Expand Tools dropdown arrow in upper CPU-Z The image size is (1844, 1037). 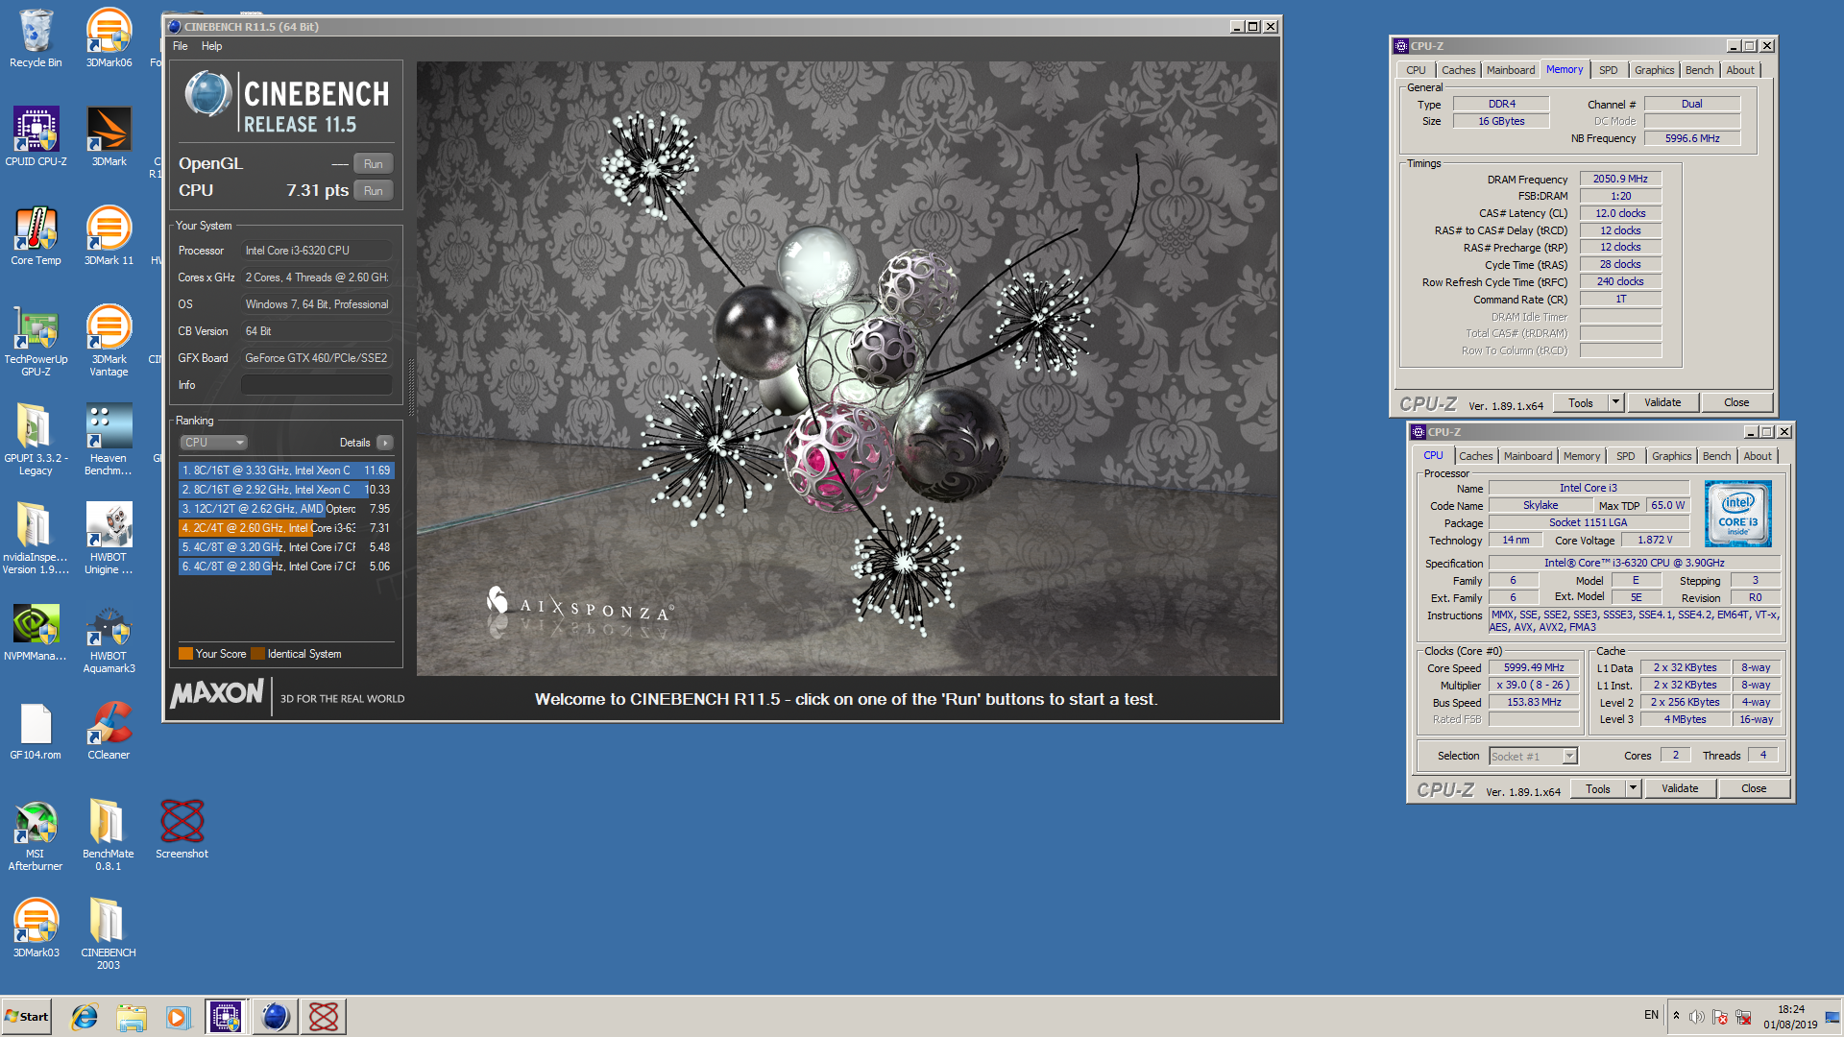click(1616, 403)
